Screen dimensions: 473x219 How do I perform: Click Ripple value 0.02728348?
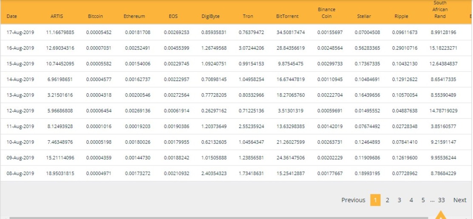(405, 126)
